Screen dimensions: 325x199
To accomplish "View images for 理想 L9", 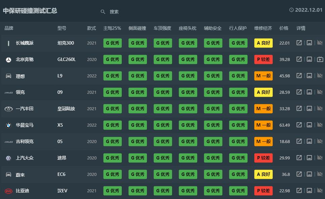I will coord(309,76).
